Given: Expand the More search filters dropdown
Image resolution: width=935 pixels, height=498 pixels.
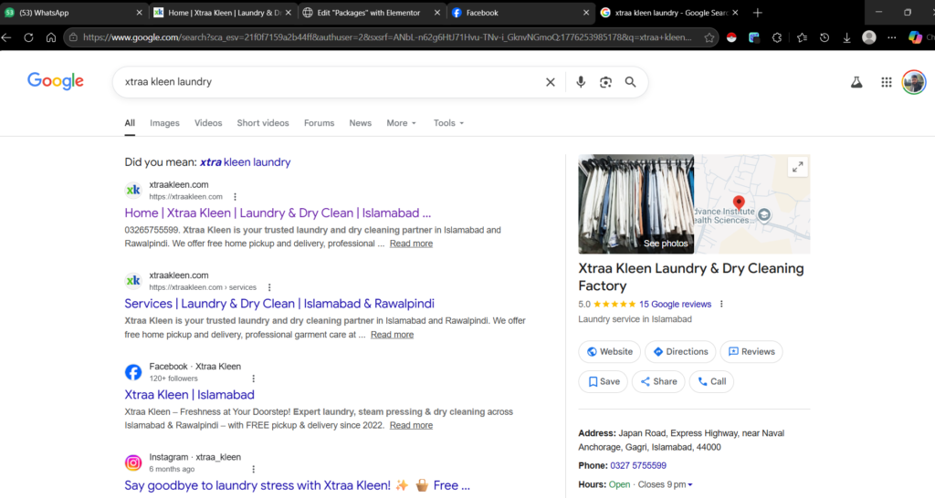Looking at the screenshot, I should click(x=401, y=123).
